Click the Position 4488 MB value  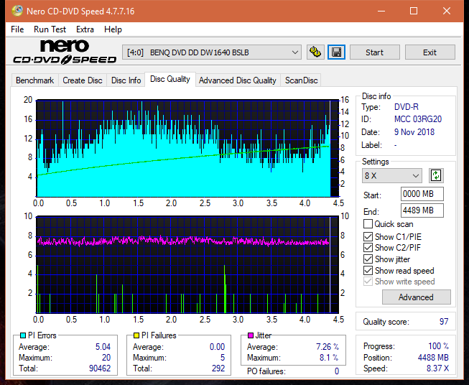point(433,358)
